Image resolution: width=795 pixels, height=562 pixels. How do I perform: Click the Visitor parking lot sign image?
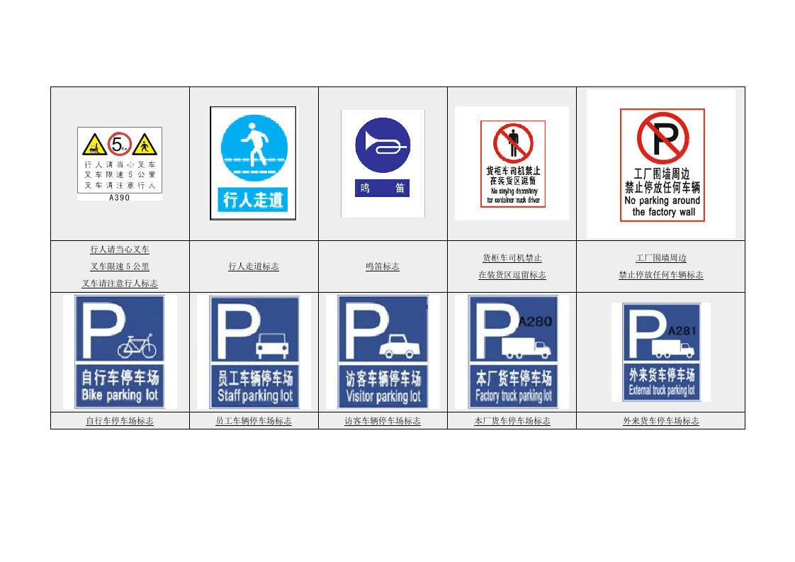coord(383,352)
